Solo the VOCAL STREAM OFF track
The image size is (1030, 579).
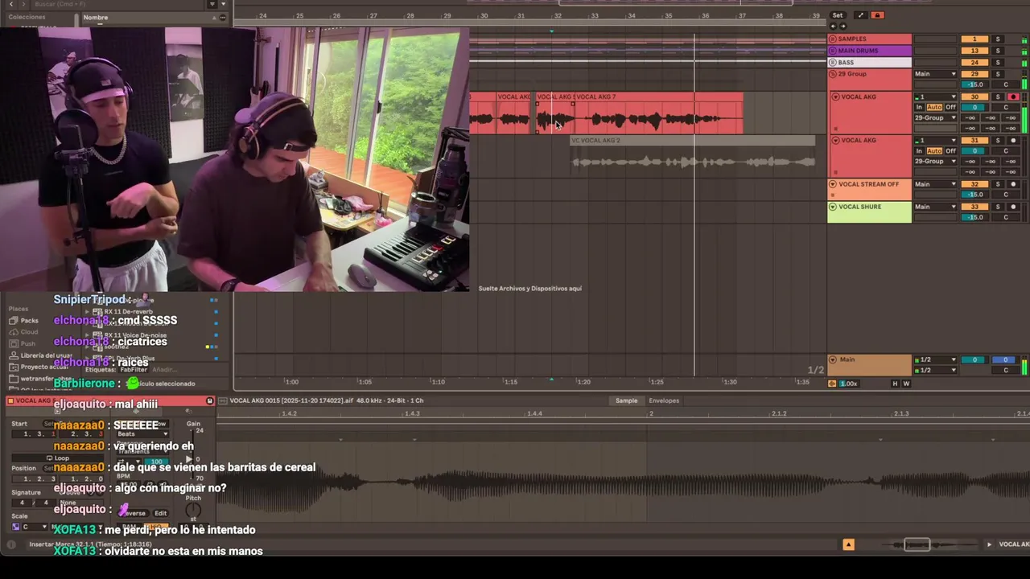coord(998,184)
